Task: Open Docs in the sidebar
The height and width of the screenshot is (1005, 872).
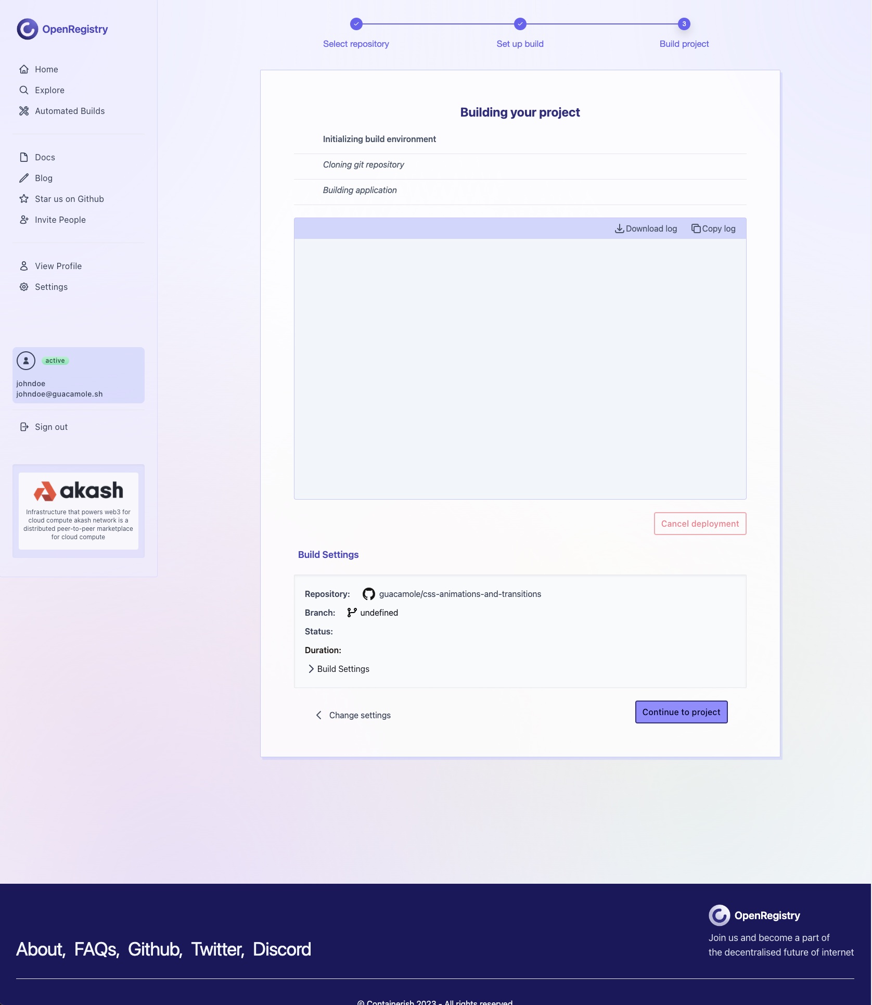Action: 45,157
